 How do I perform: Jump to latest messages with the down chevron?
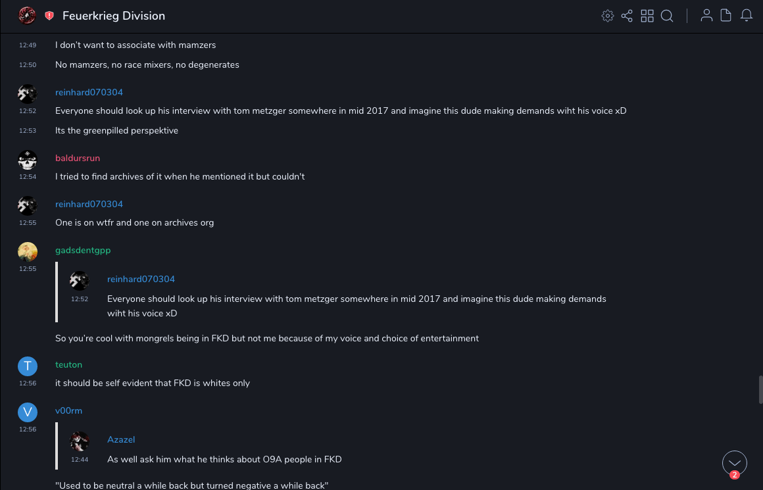[735, 463]
